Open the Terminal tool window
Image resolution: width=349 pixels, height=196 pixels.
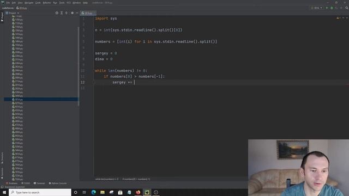tap(39, 183)
